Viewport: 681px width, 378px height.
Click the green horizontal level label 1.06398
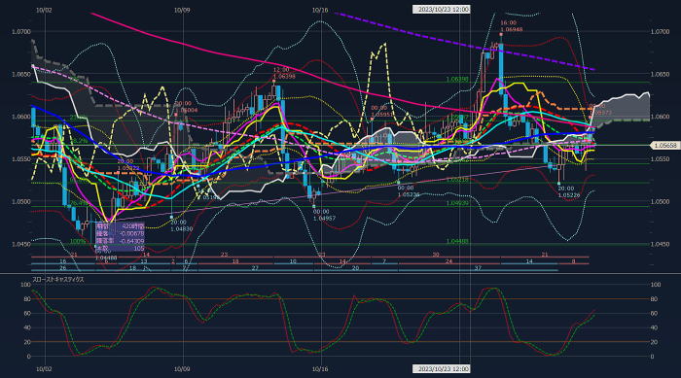point(457,80)
